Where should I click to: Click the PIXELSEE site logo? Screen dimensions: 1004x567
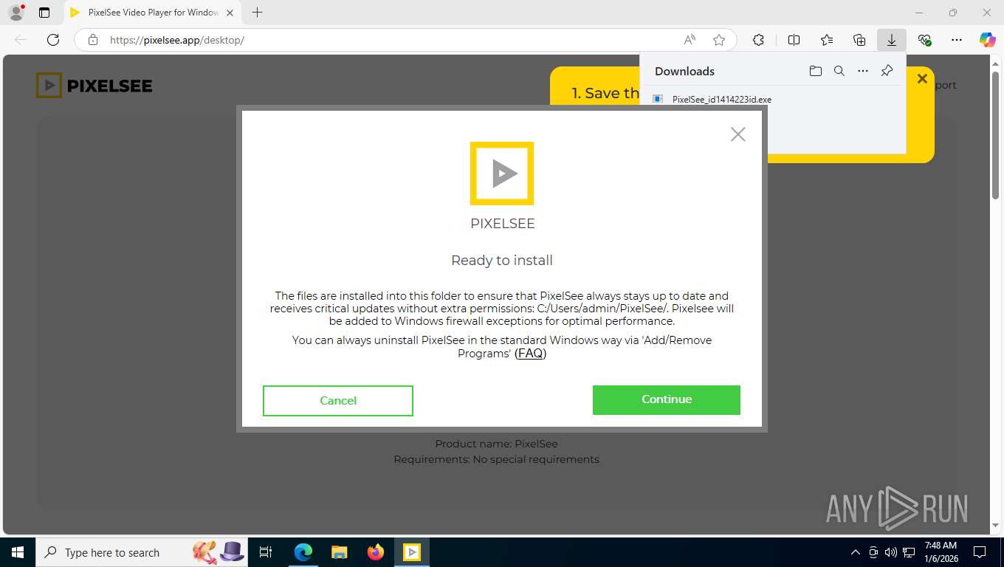(x=94, y=86)
